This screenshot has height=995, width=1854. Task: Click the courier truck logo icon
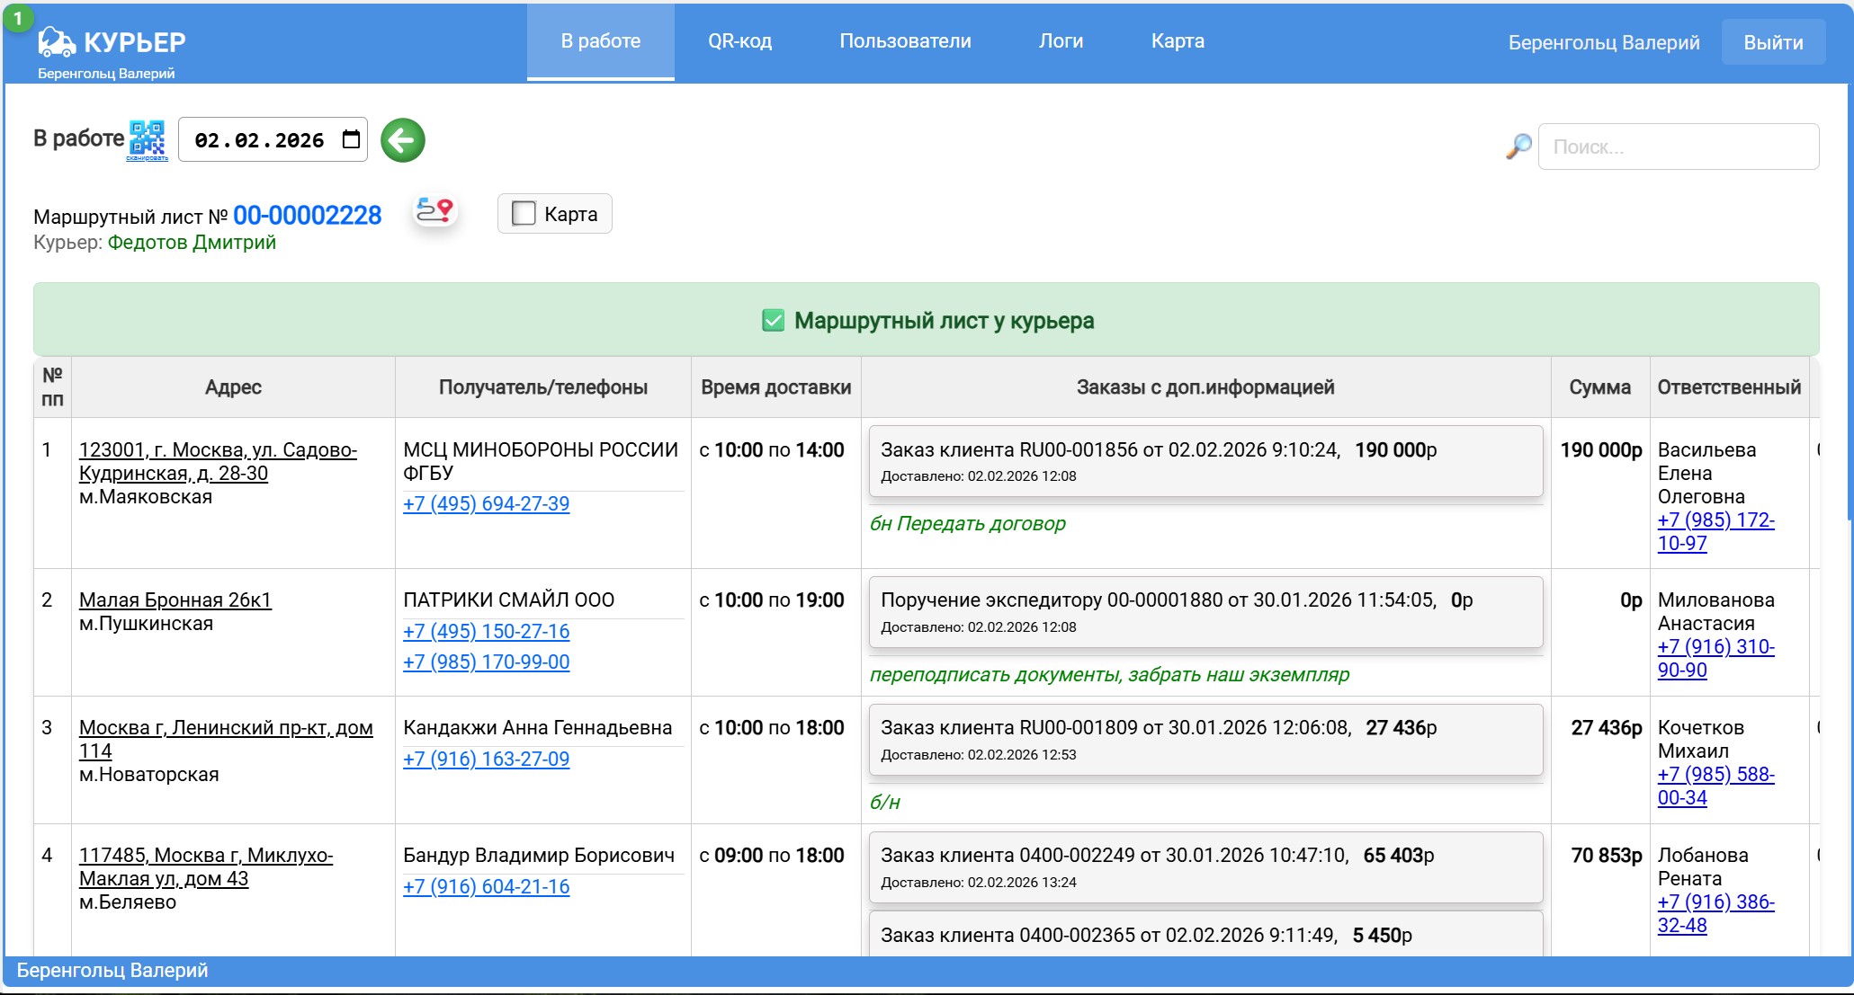[x=57, y=41]
